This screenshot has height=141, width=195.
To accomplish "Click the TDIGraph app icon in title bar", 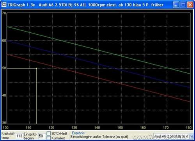I will [x=4, y=5].
